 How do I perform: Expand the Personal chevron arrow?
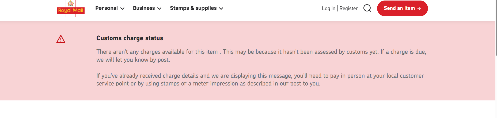pos(122,9)
